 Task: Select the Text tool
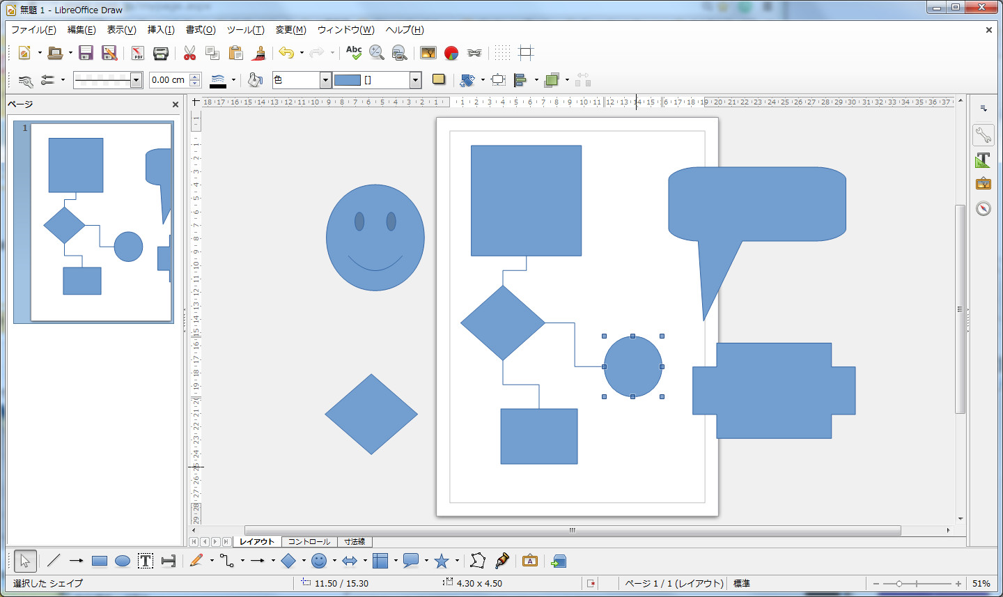point(146,561)
